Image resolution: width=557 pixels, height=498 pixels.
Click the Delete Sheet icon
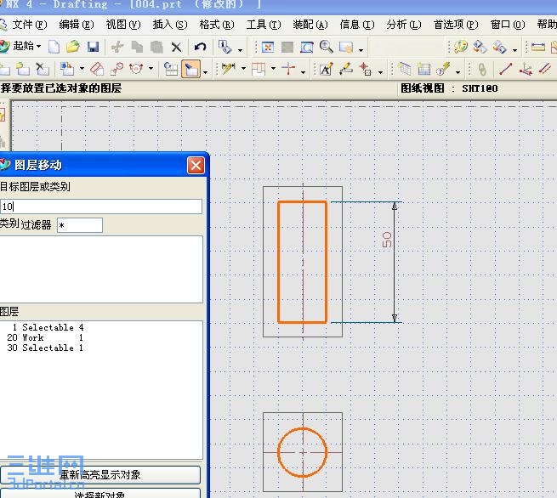[43, 69]
